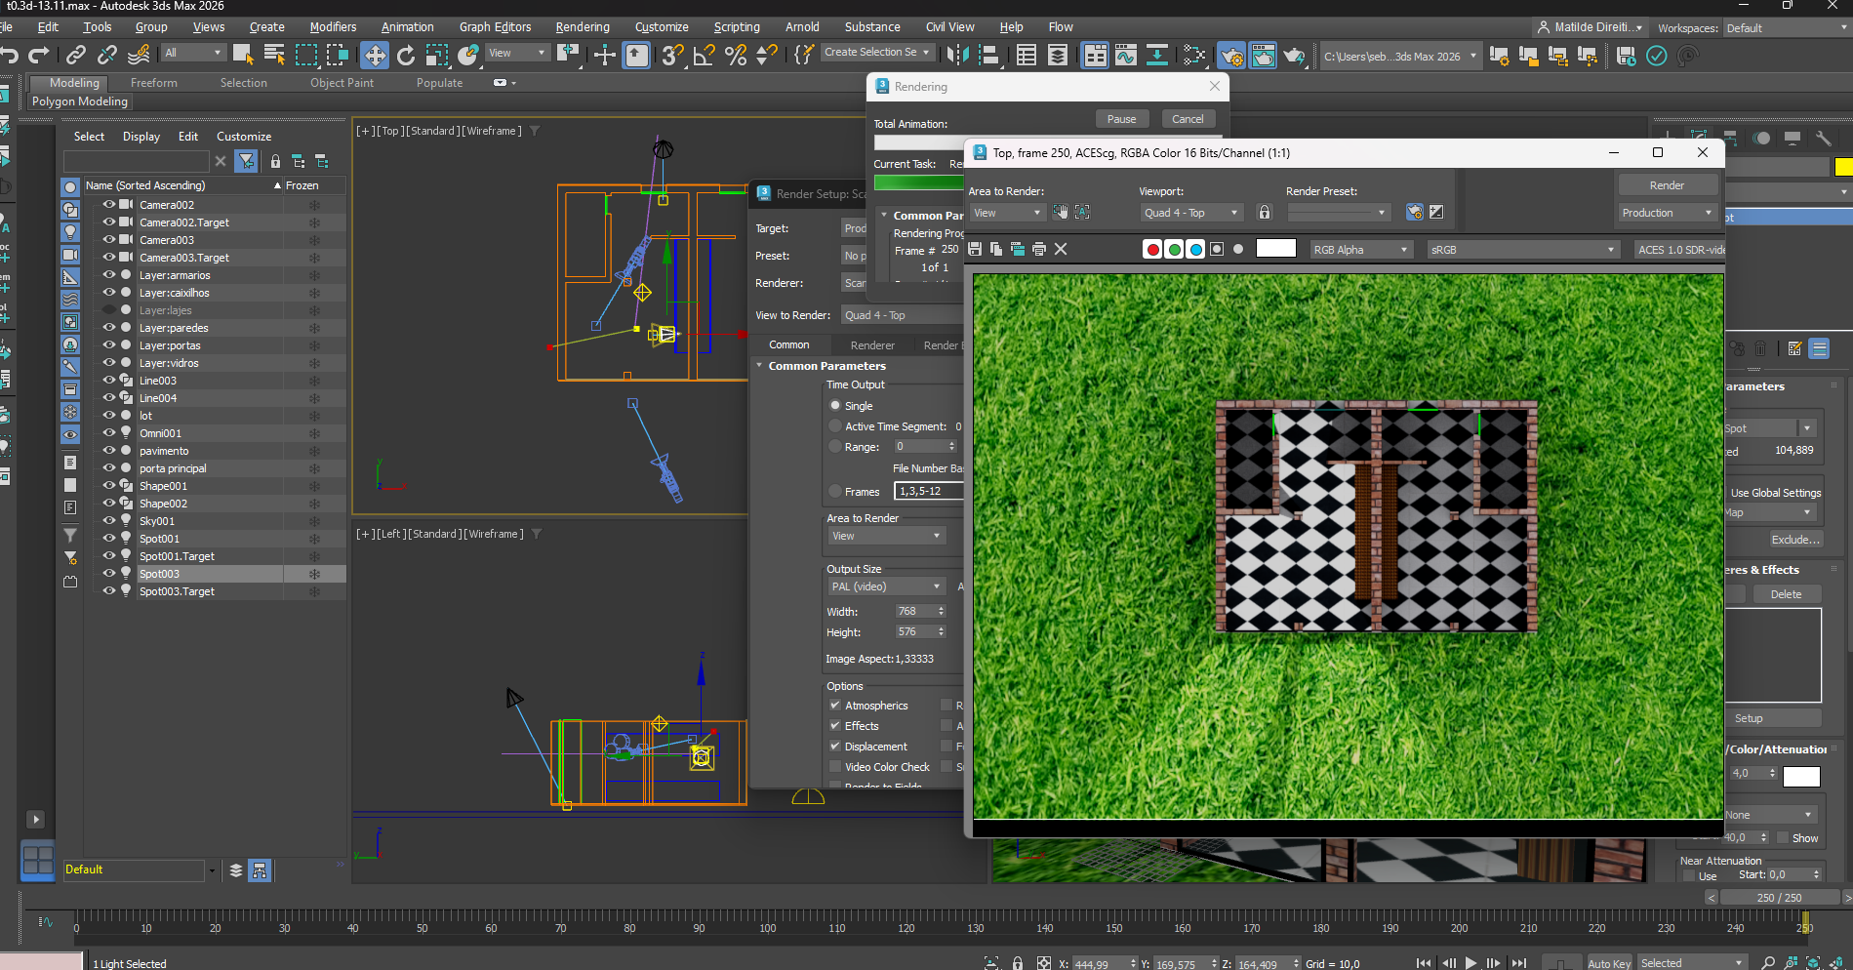Lock the viewport with the padlock icon
The height and width of the screenshot is (970, 1853).
tap(1265, 213)
